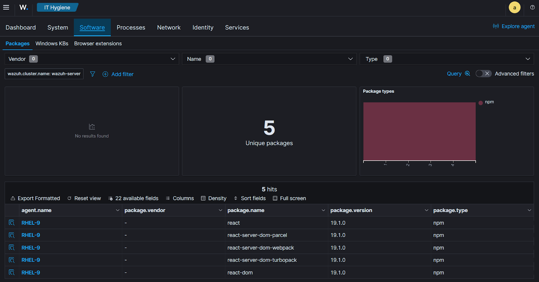Image resolution: width=539 pixels, height=282 pixels.
Task: Open the Browser extensions sub-tab
Action: point(98,44)
